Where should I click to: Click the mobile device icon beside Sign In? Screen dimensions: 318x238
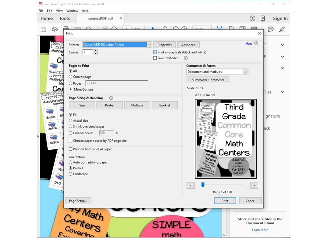[x=263, y=19]
